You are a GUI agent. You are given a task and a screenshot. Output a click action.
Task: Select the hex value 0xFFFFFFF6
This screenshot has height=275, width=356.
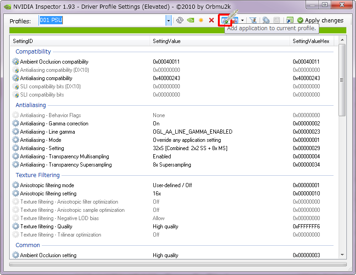point(306,226)
